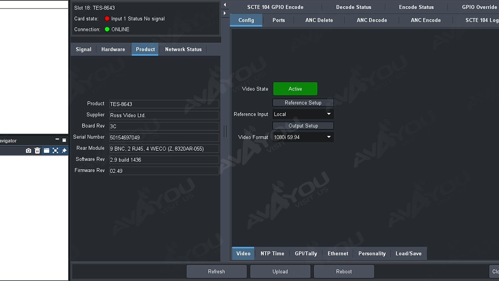
Task: Open the Video Format dropdown
Action: 303,137
